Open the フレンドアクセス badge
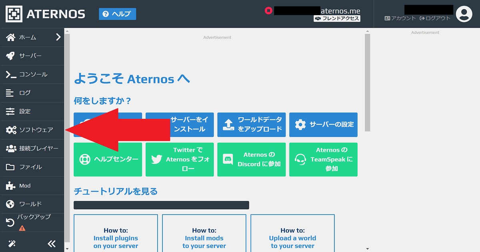 click(x=337, y=18)
